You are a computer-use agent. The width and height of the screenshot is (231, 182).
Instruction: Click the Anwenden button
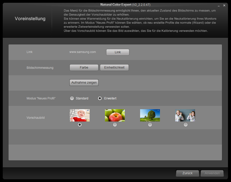coord(212,173)
